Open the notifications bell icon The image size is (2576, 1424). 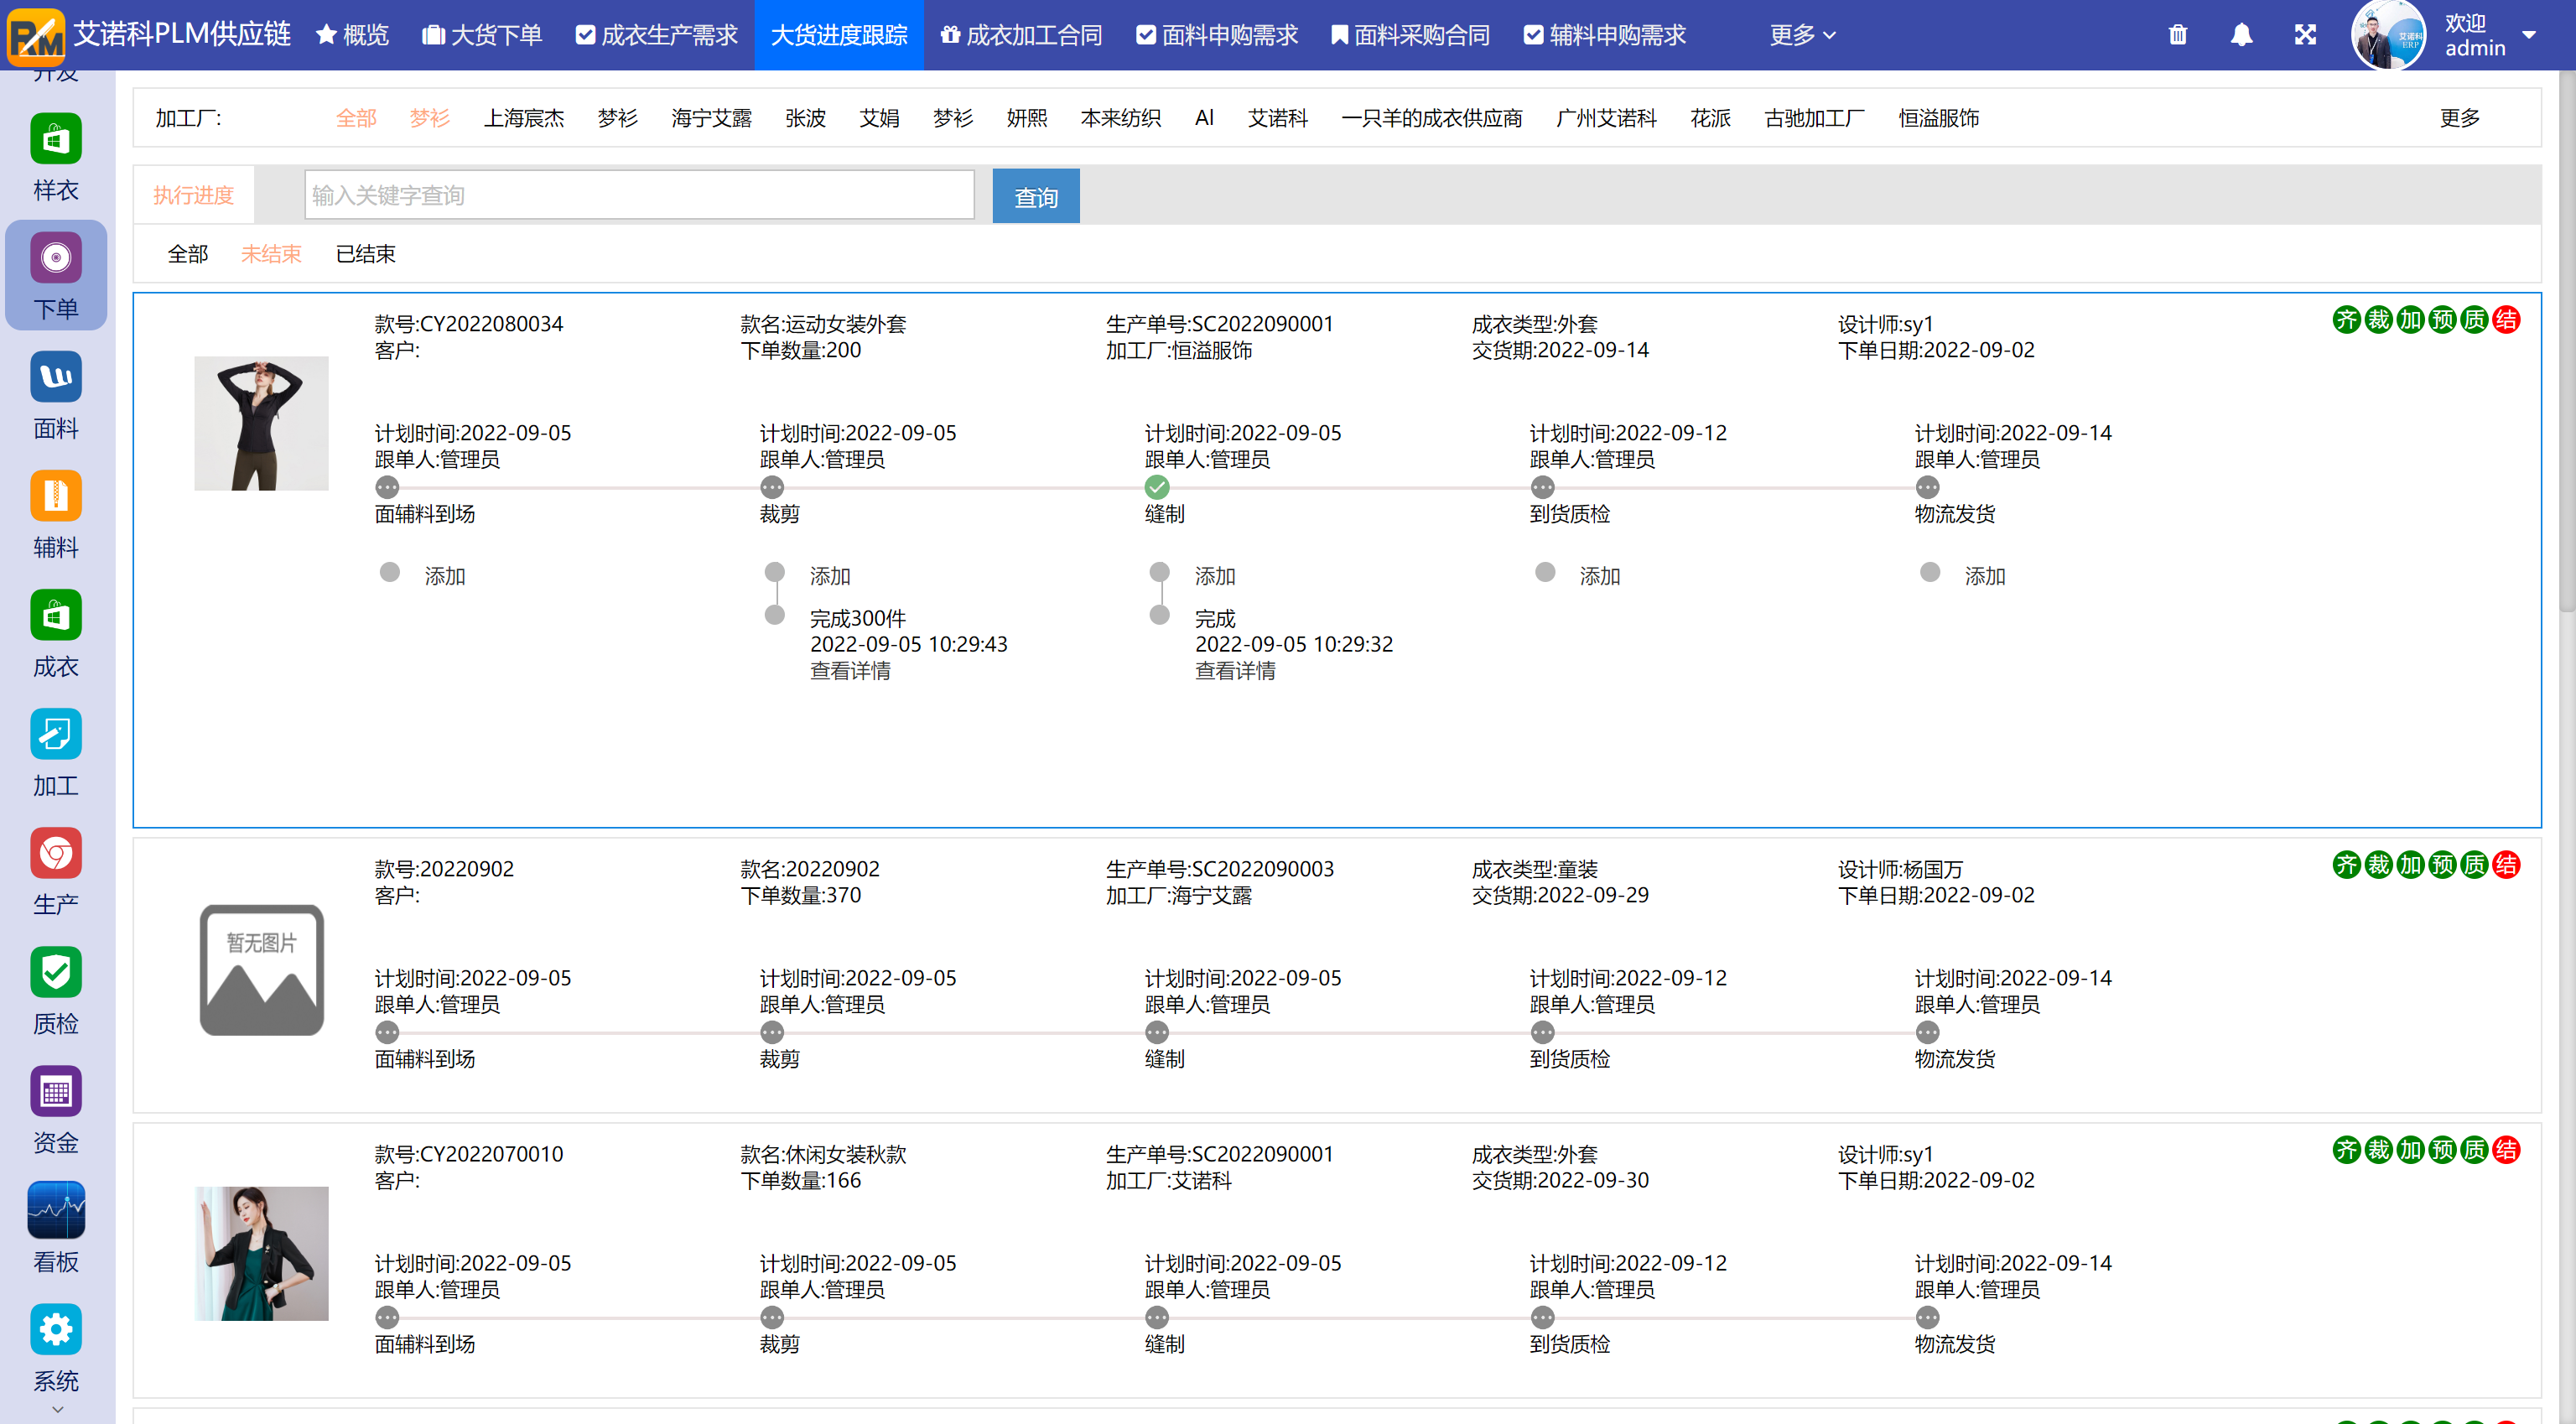click(2241, 35)
